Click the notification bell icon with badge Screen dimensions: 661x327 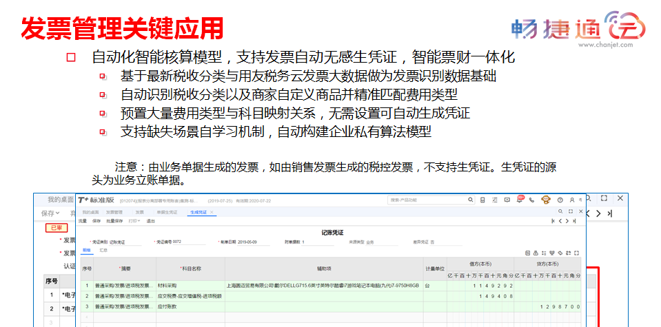point(520,200)
